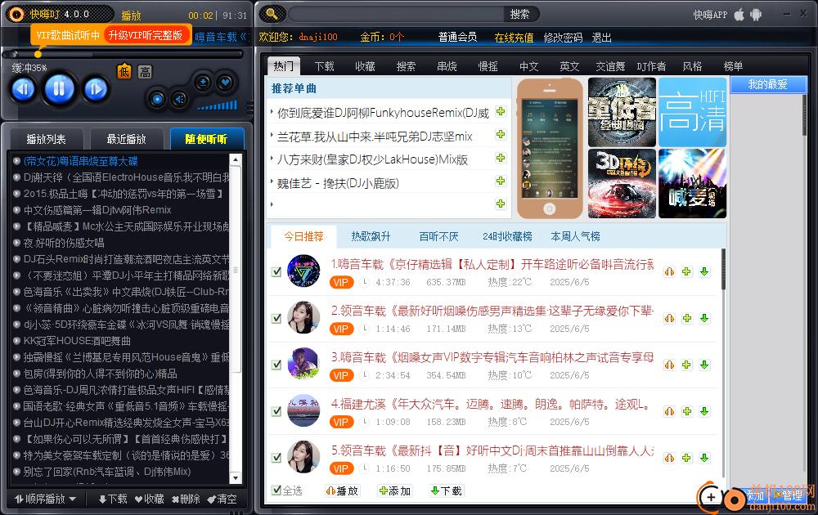Mute the player volume

pyautogui.click(x=179, y=99)
